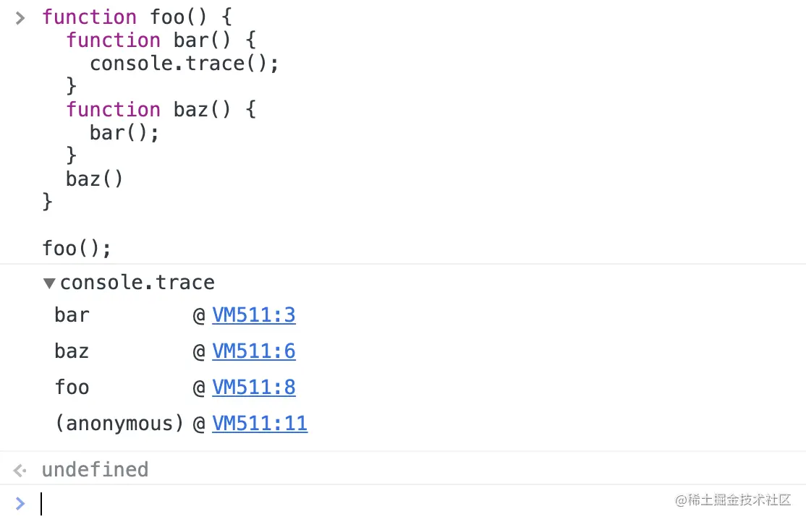Open the VM511:6 source link

pos(253,351)
